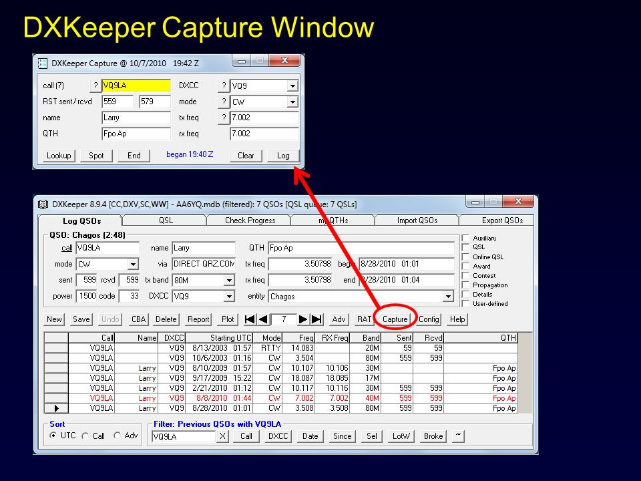Select the current-row arrow marker in the log
This screenshot has width=641, height=481.
pos(56,408)
